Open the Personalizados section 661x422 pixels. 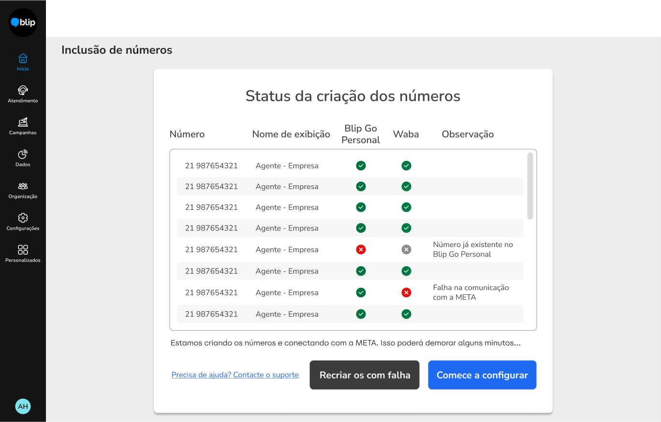coord(23,254)
